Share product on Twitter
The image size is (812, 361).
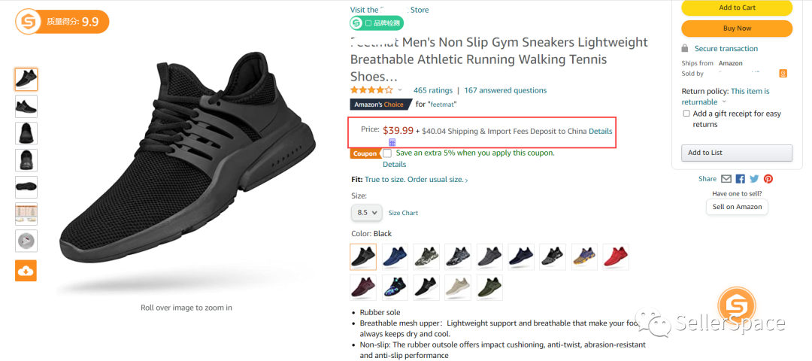(754, 179)
